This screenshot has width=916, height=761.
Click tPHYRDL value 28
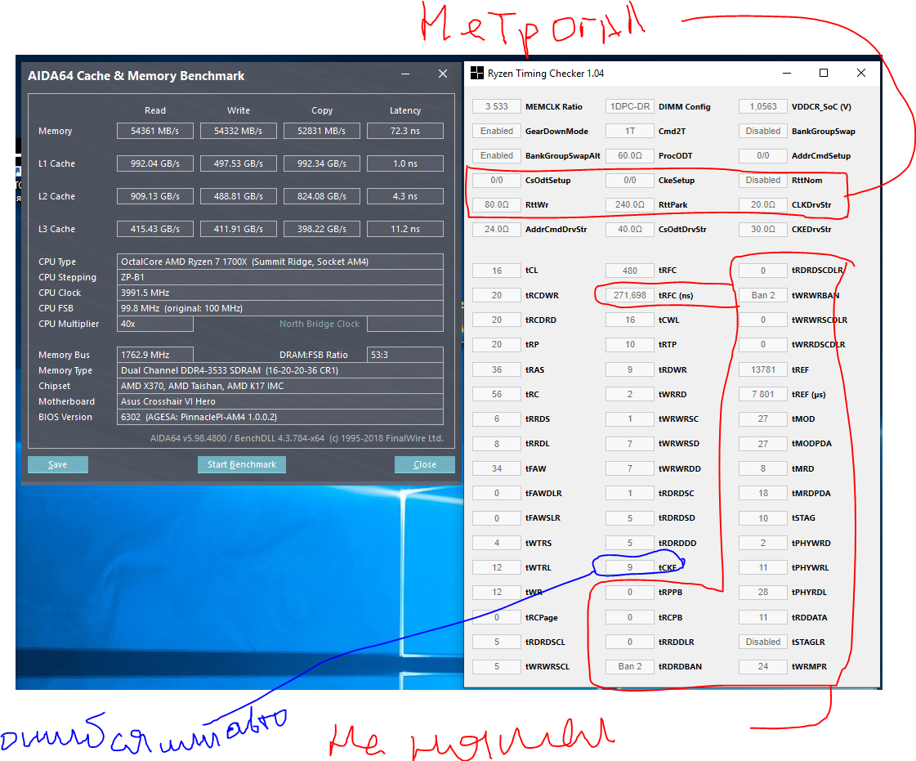763,592
